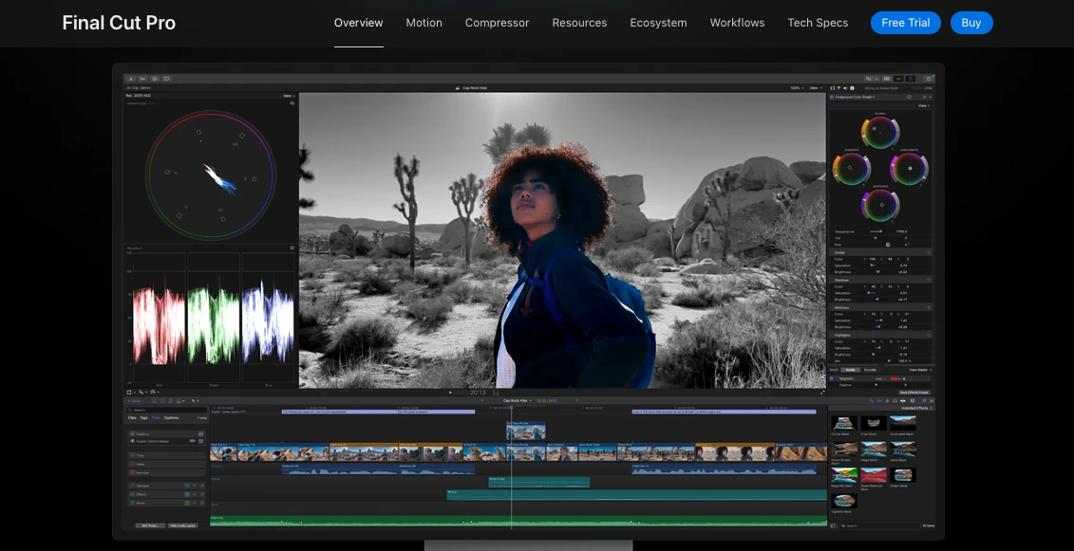Toggle the Effects role checkbox
This screenshot has width=1074, height=551.
click(x=132, y=493)
